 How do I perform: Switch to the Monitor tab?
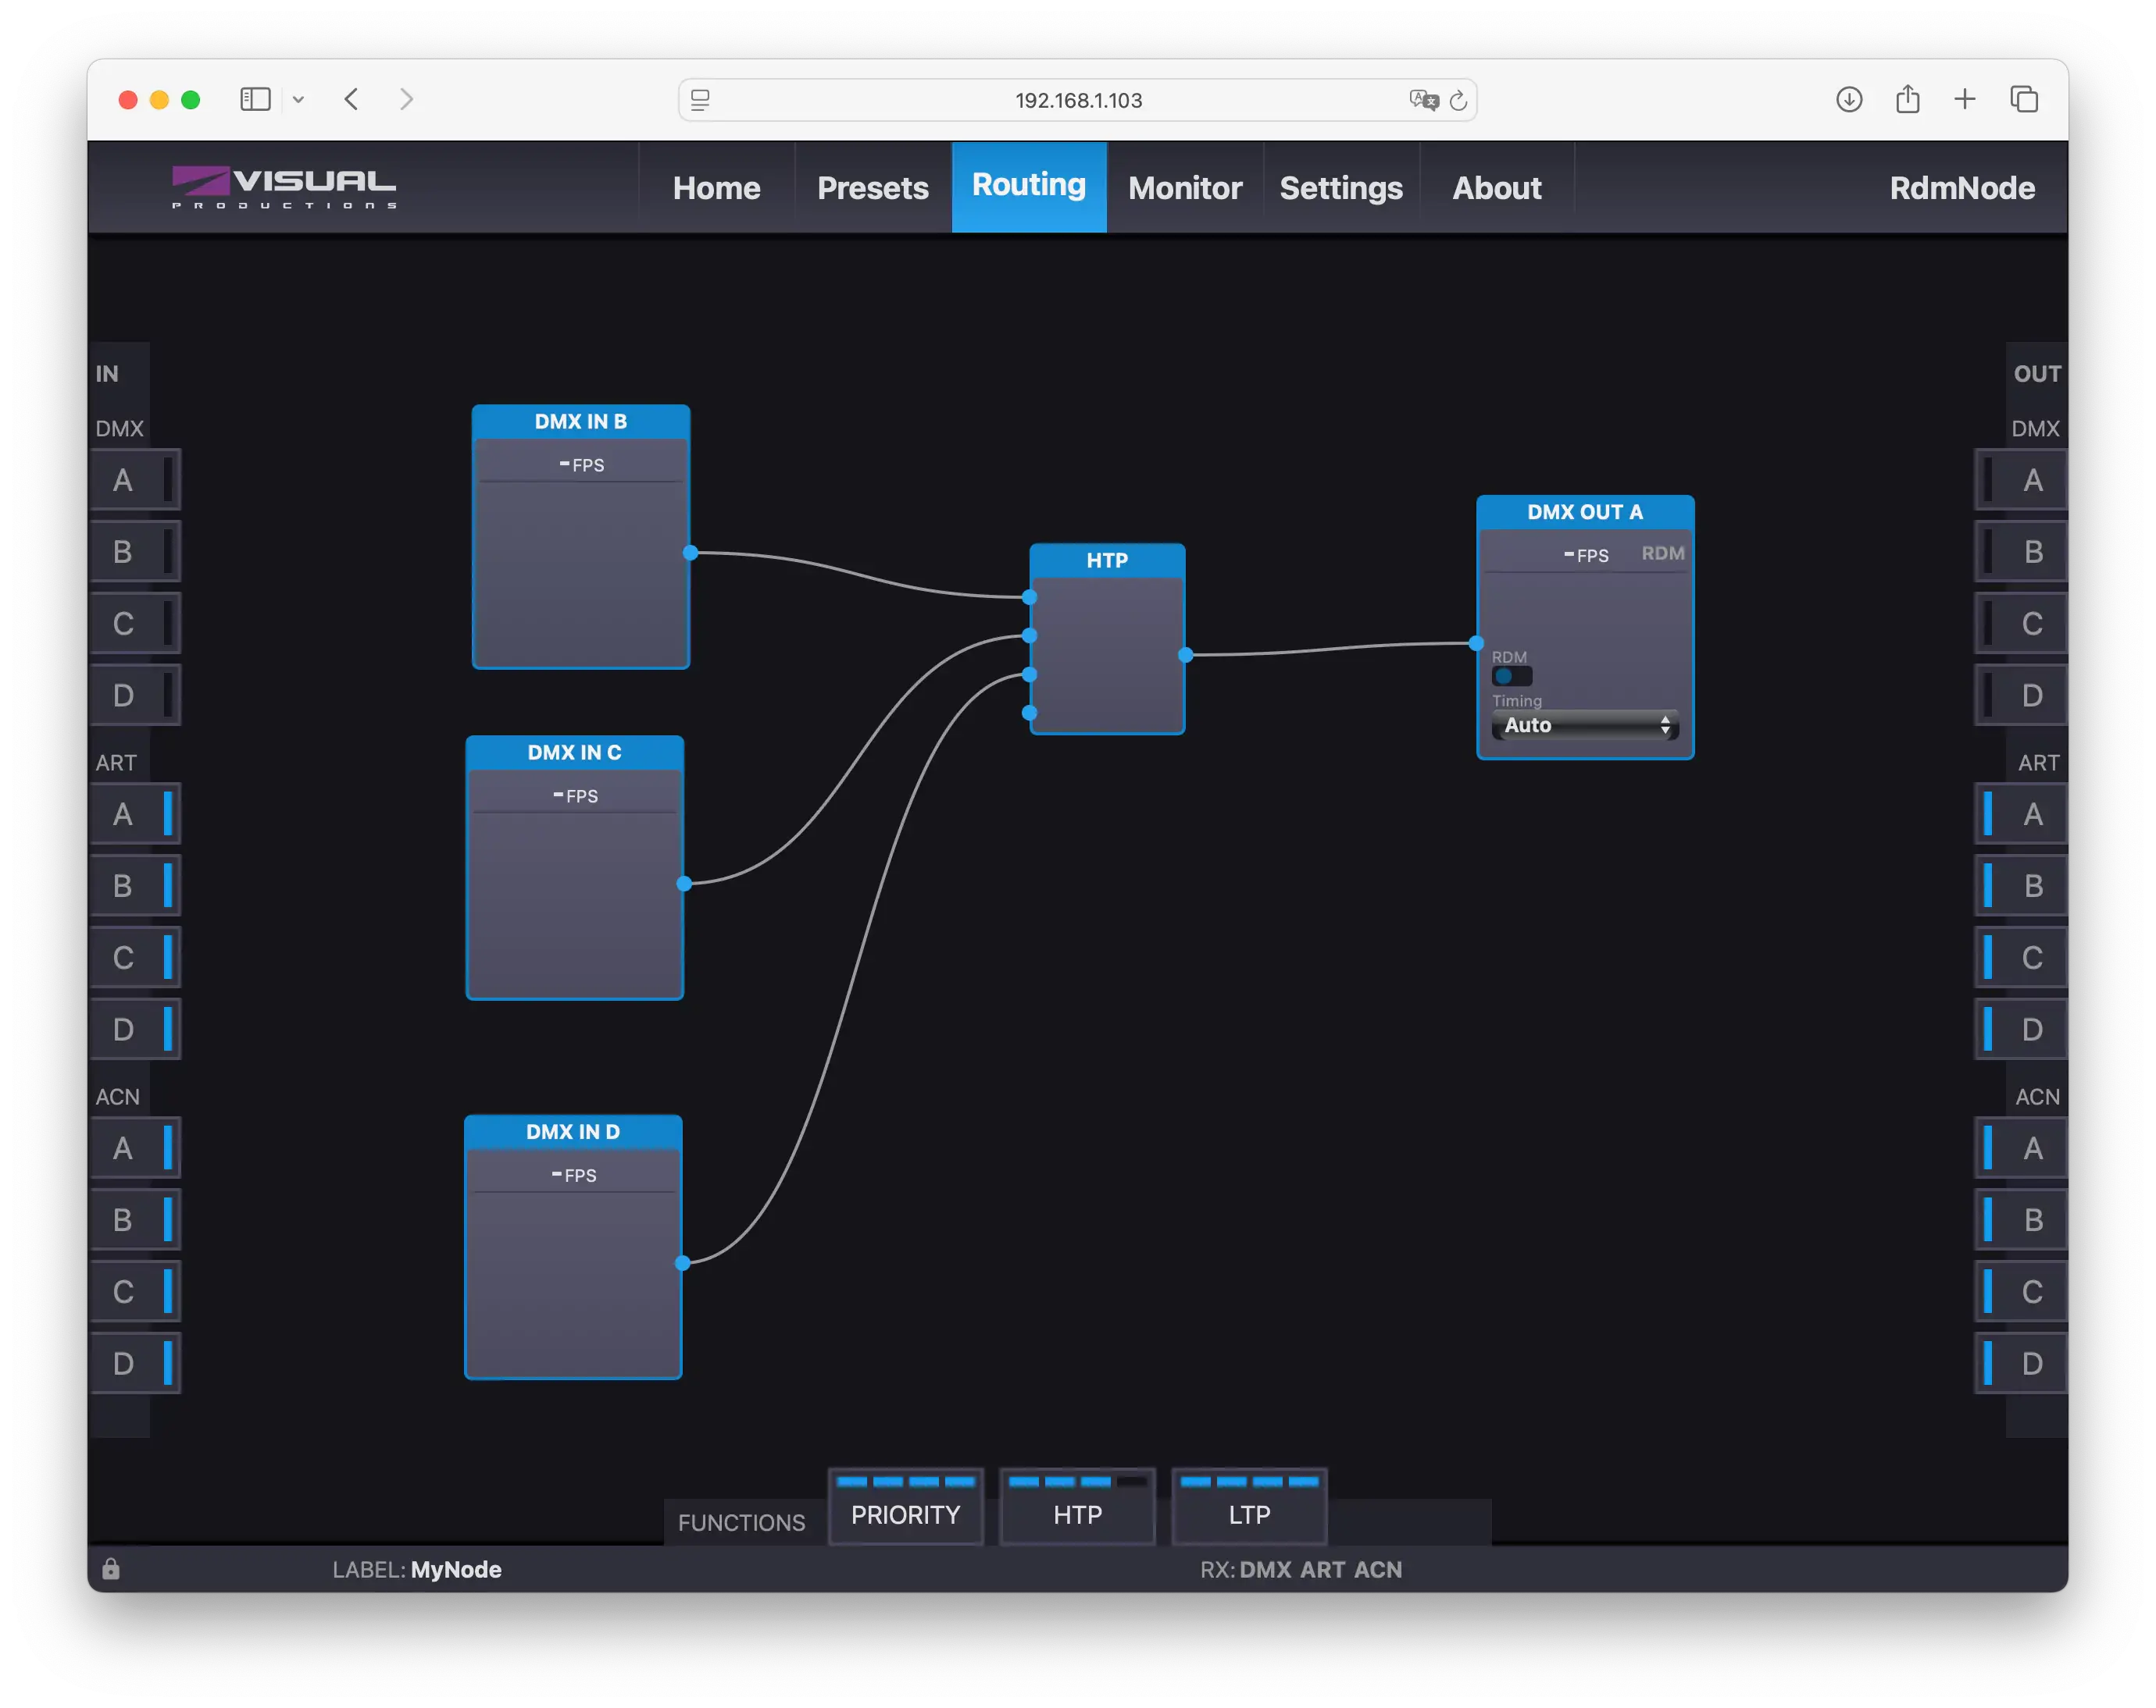1185,188
